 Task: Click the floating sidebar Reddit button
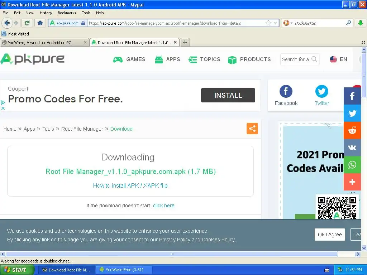pyautogui.click(x=352, y=130)
